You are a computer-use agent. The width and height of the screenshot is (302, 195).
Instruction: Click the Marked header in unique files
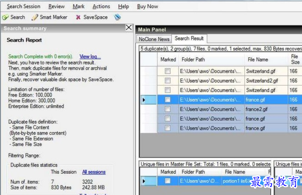168,172
